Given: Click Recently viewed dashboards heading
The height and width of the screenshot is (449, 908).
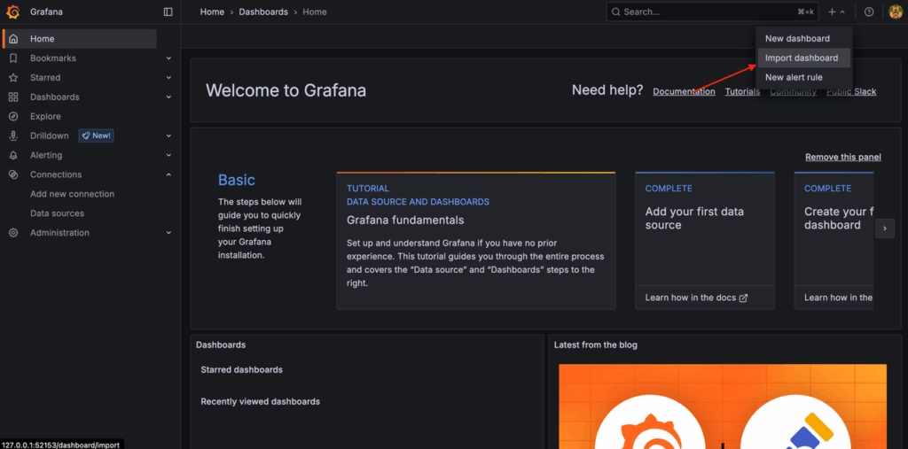Looking at the screenshot, I should tap(260, 401).
